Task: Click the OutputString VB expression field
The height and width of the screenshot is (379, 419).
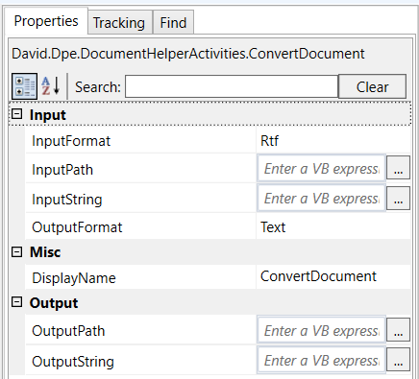Action: click(321, 360)
